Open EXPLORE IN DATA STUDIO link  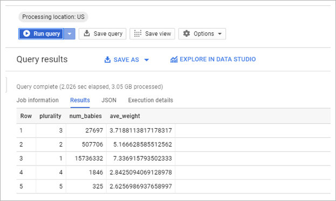click(217, 59)
